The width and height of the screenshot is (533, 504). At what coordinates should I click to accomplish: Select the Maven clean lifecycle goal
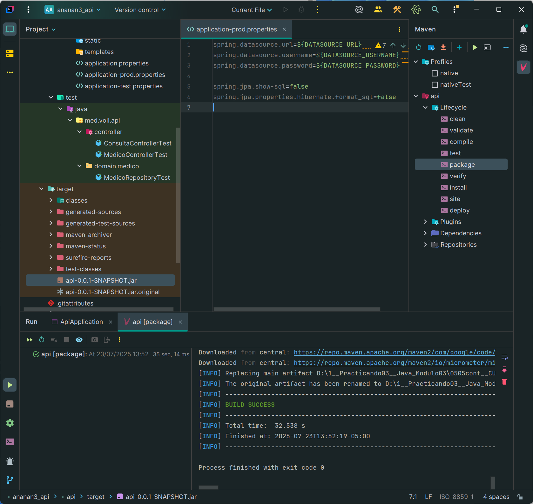click(457, 119)
